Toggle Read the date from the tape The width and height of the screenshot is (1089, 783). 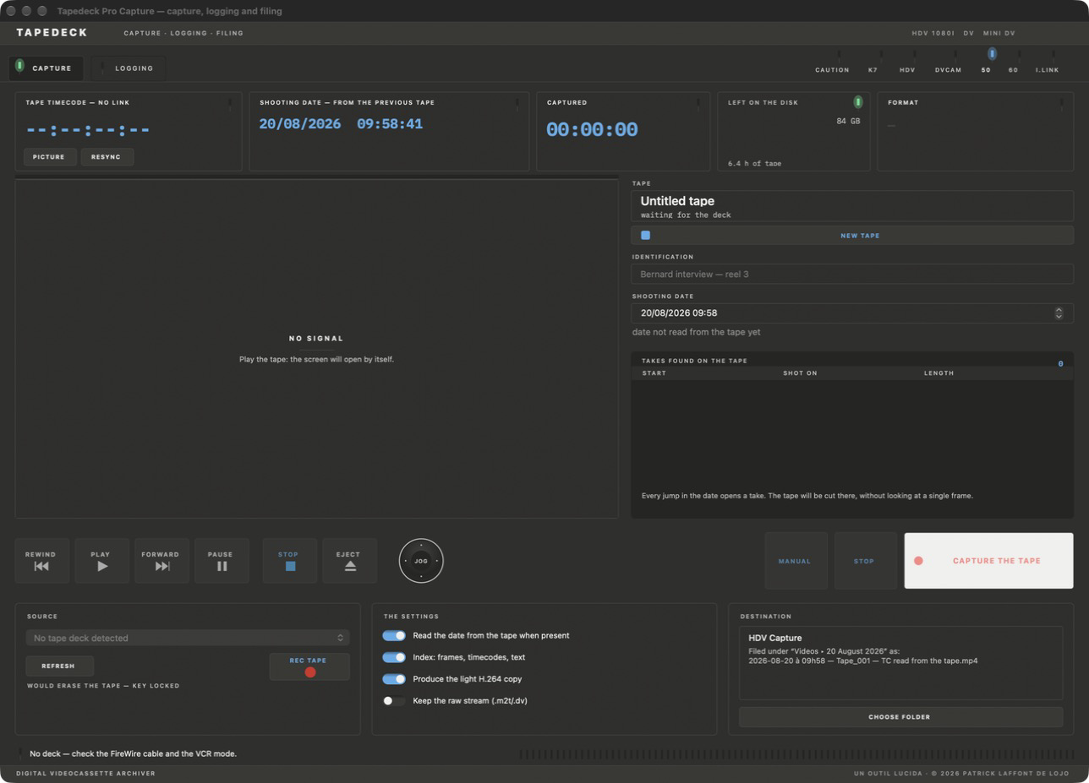394,635
